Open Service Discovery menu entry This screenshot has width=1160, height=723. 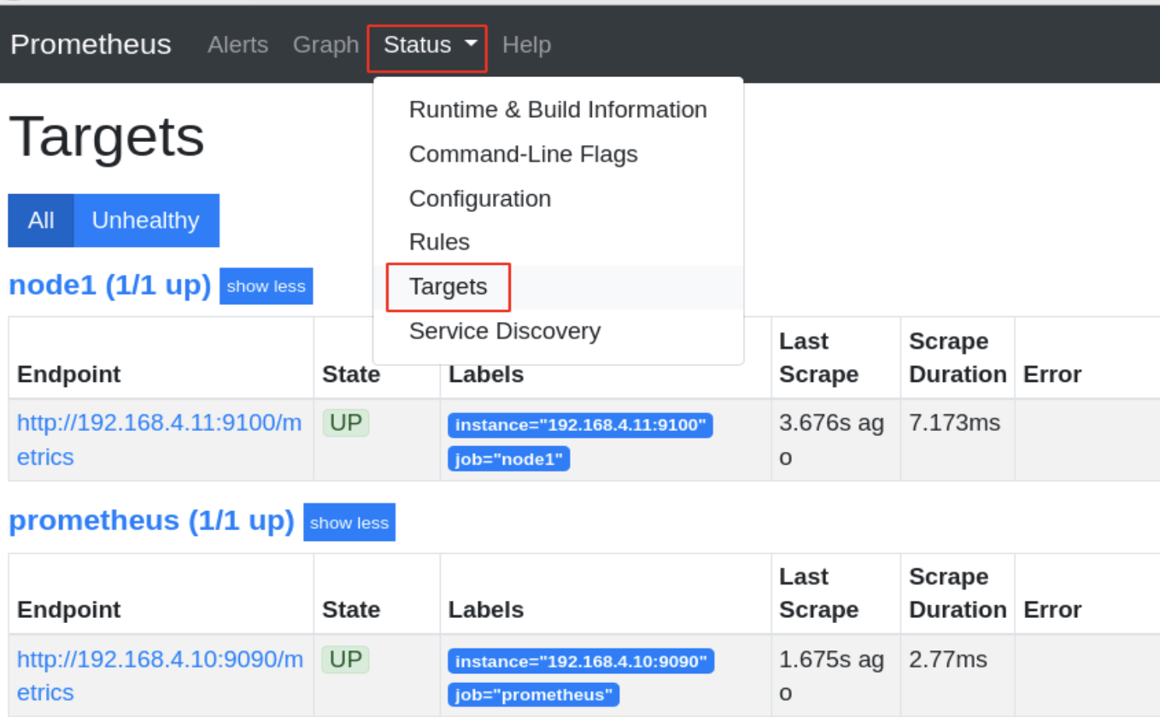[x=558, y=331]
